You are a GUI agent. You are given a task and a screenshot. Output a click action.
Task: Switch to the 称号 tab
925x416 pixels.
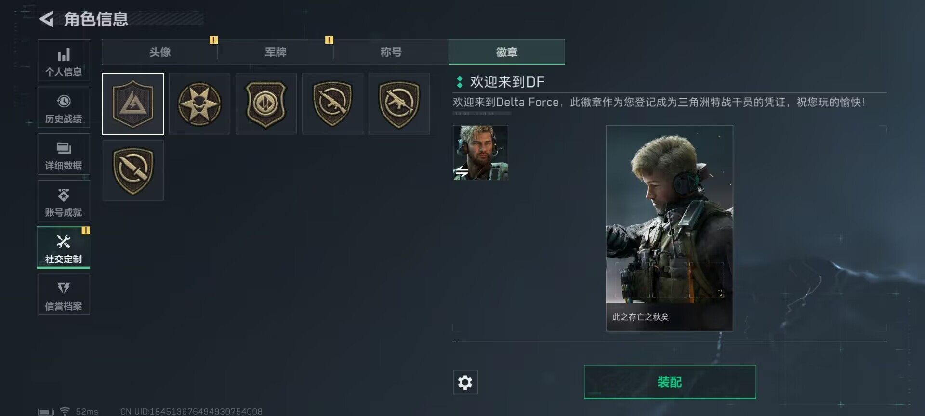pos(391,52)
